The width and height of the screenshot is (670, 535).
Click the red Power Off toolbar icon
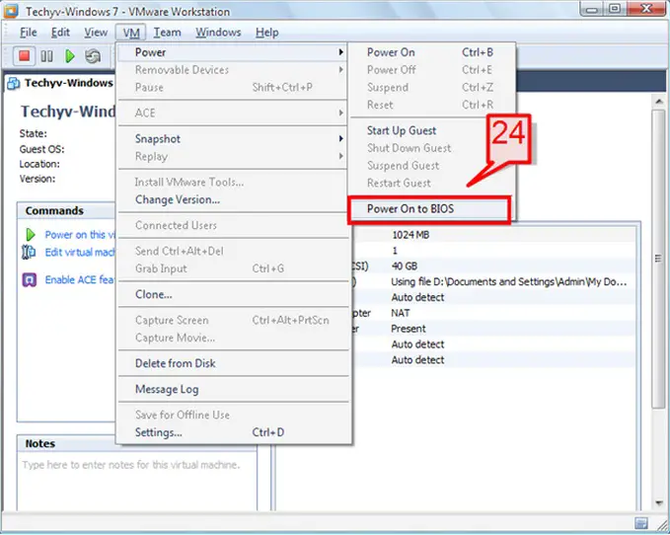[x=24, y=55]
